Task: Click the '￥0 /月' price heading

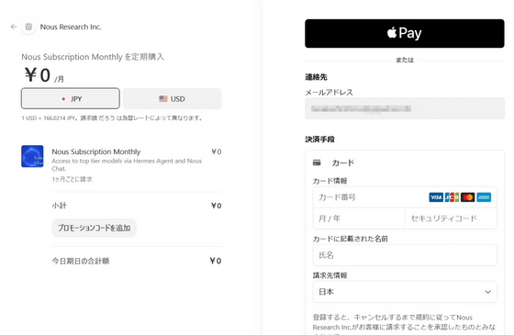Action: tap(45, 75)
